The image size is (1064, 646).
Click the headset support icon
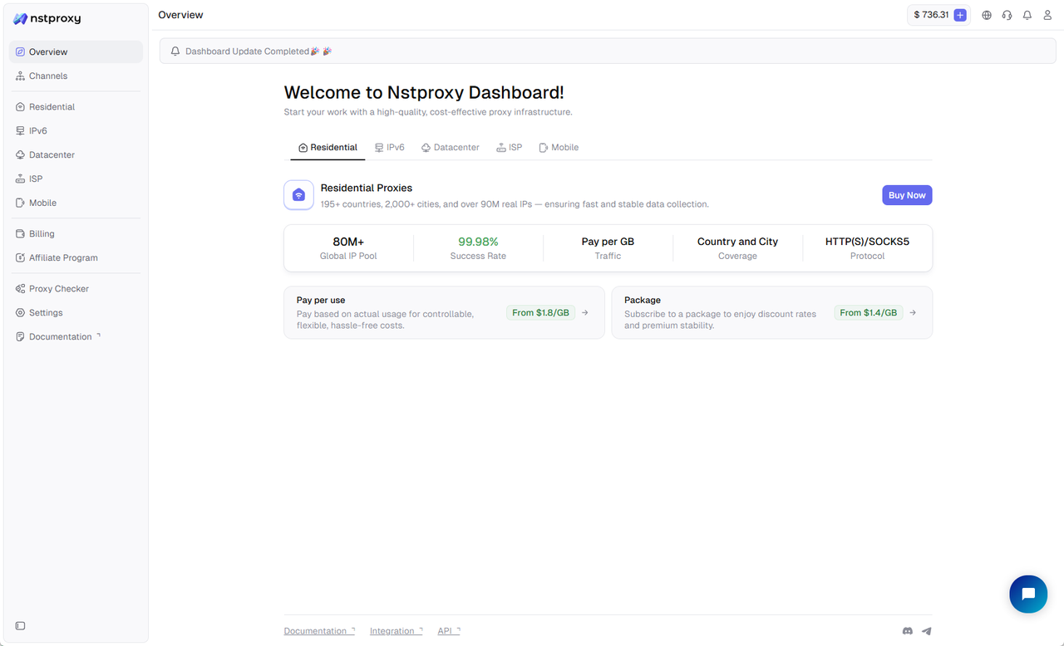point(1007,15)
